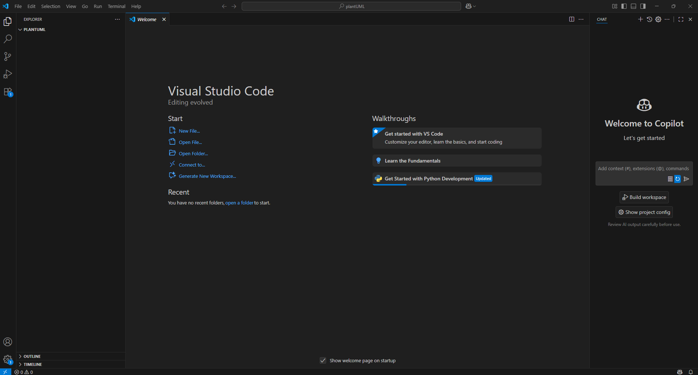Go back with the navigation arrow
698x375 pixels.
pyautogui.click(x=224, y=6)
